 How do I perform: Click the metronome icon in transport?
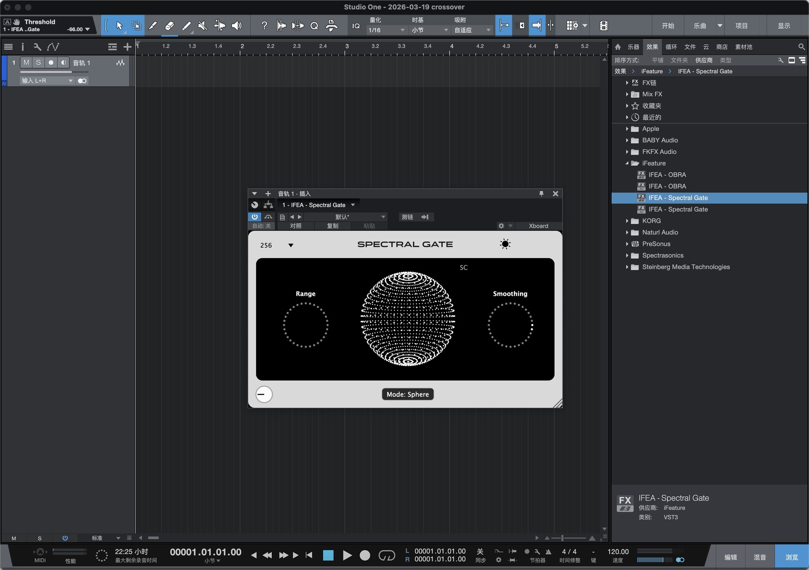pos(548,551)
